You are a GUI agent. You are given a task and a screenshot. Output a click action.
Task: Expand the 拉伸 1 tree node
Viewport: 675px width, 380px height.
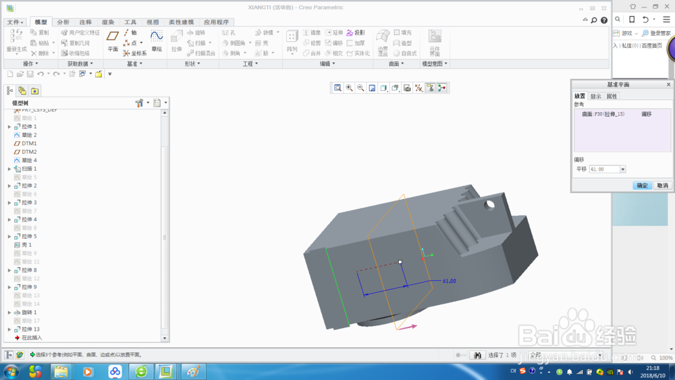click(x=9, y=126)
